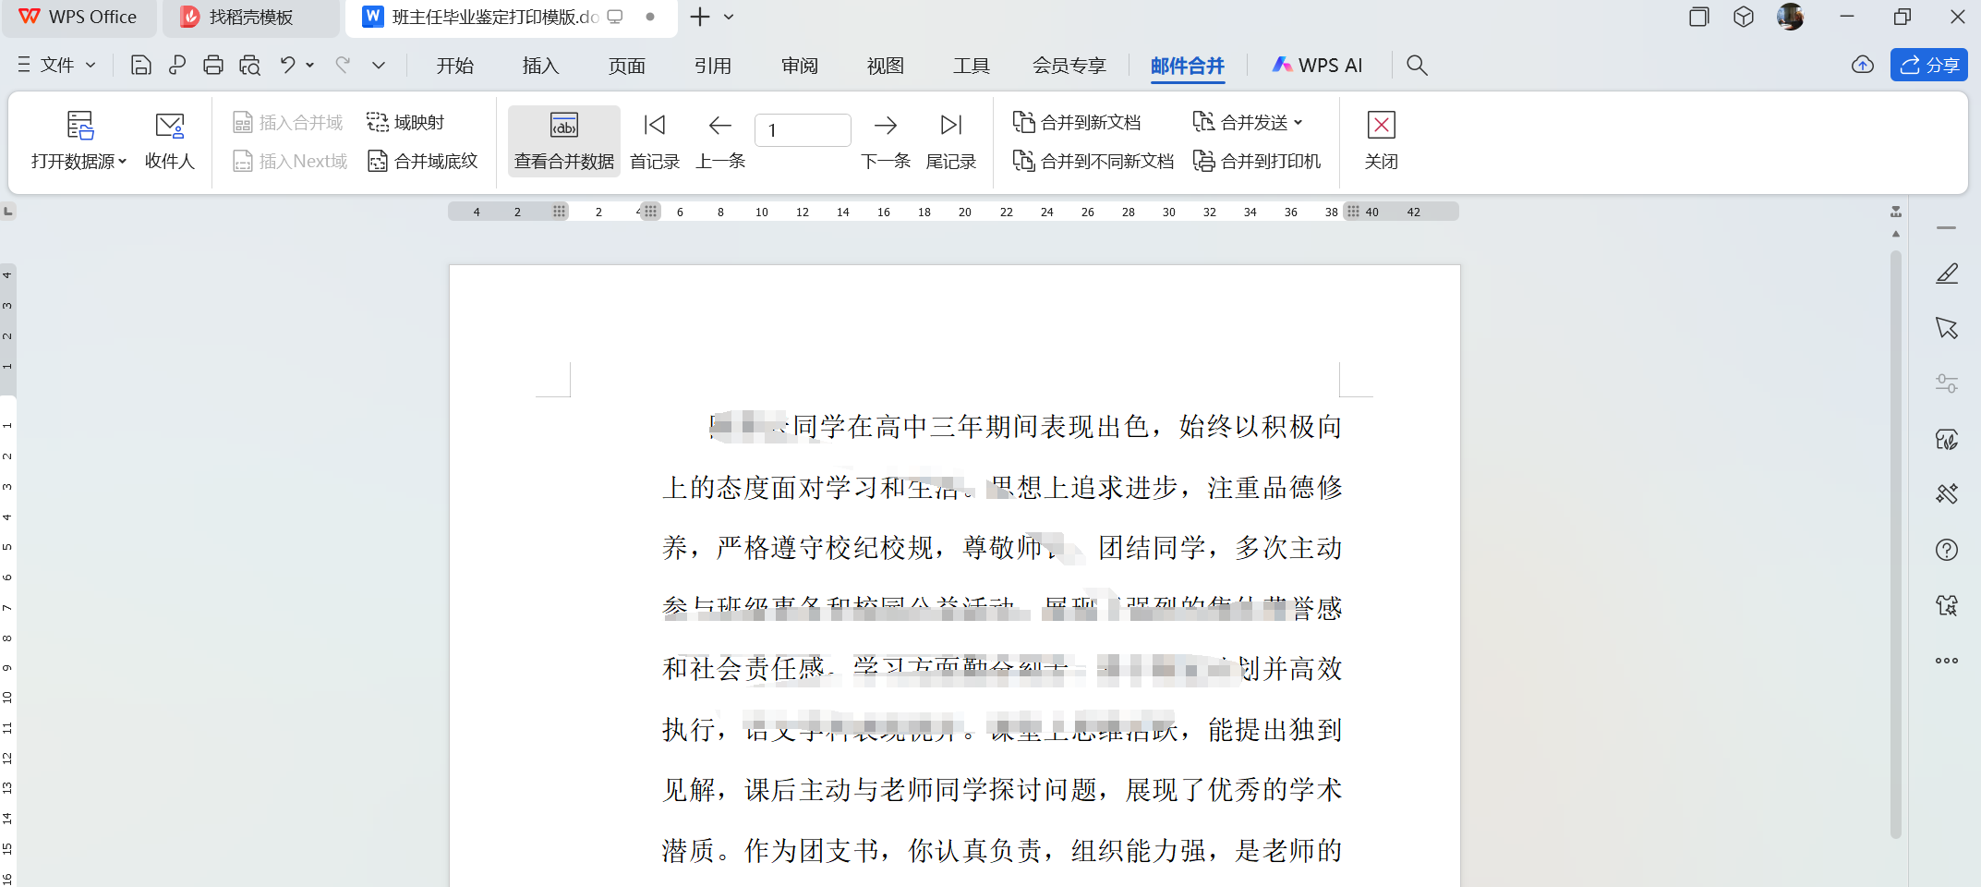1981x887 pixels.
Task: Open the 收件人 recipients list
Action: [x=170, y=141]
